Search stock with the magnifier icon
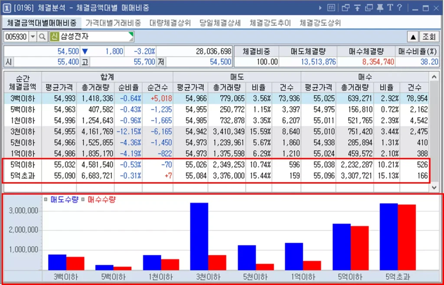 click(42, 37)
